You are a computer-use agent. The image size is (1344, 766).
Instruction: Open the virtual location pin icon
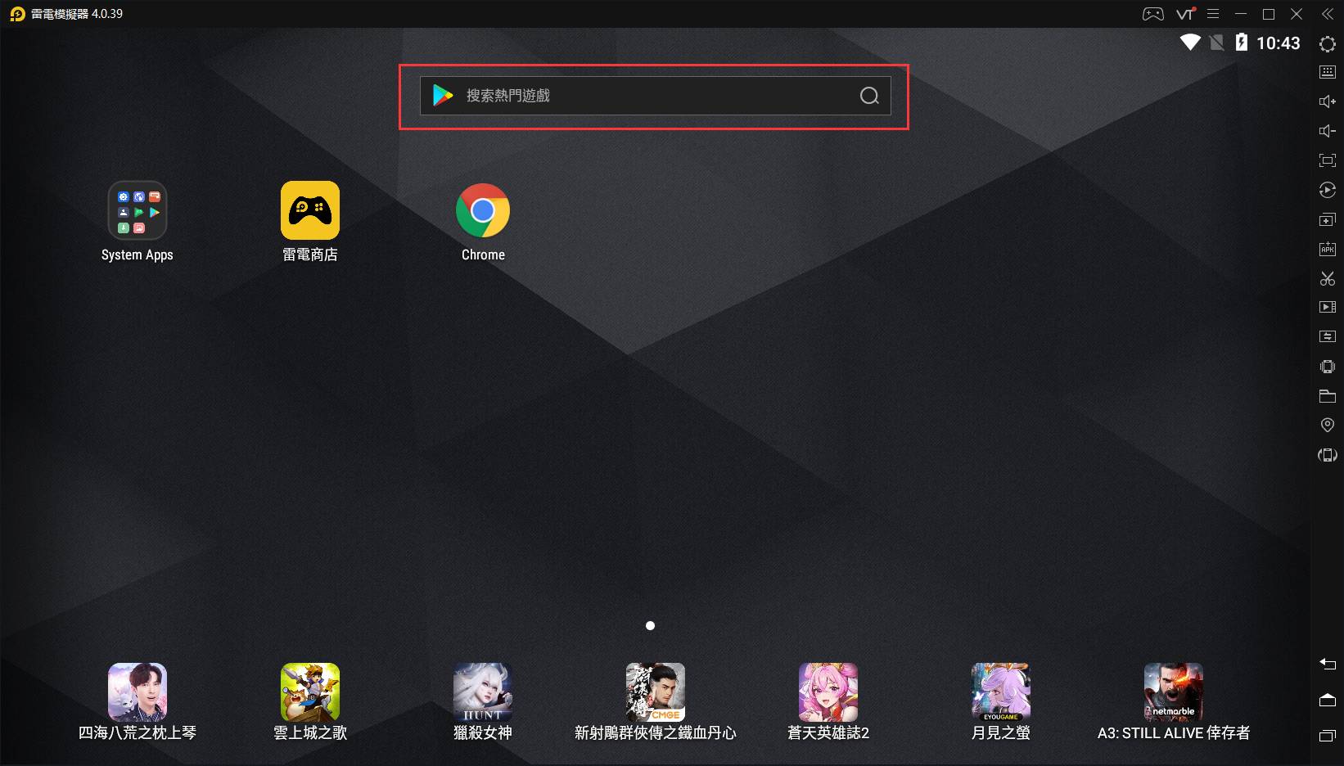coord(1327,426)
